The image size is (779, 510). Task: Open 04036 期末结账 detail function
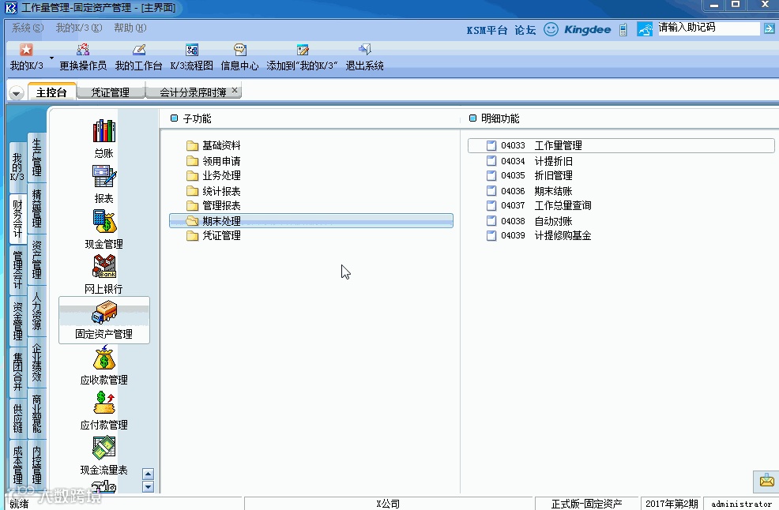[621, 191]
